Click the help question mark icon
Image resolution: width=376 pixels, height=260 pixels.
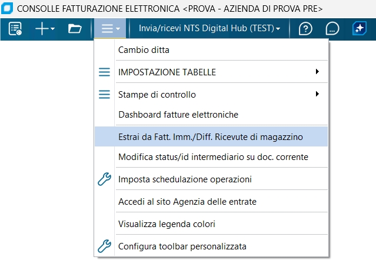[x=305, y=28]
